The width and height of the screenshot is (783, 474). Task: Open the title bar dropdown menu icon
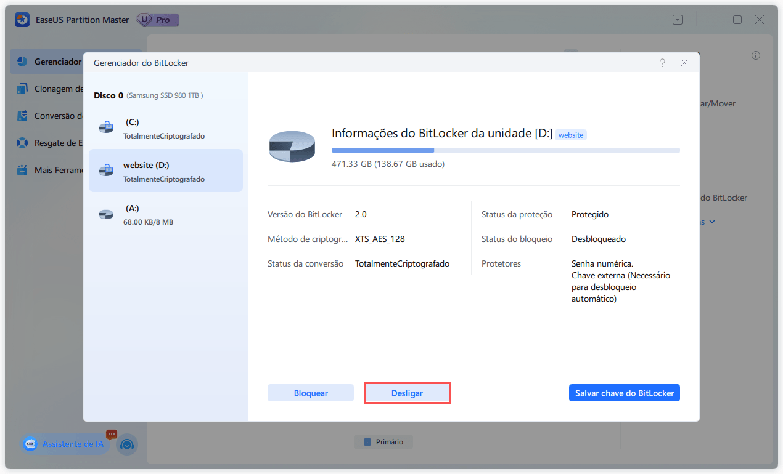(678, 20)
